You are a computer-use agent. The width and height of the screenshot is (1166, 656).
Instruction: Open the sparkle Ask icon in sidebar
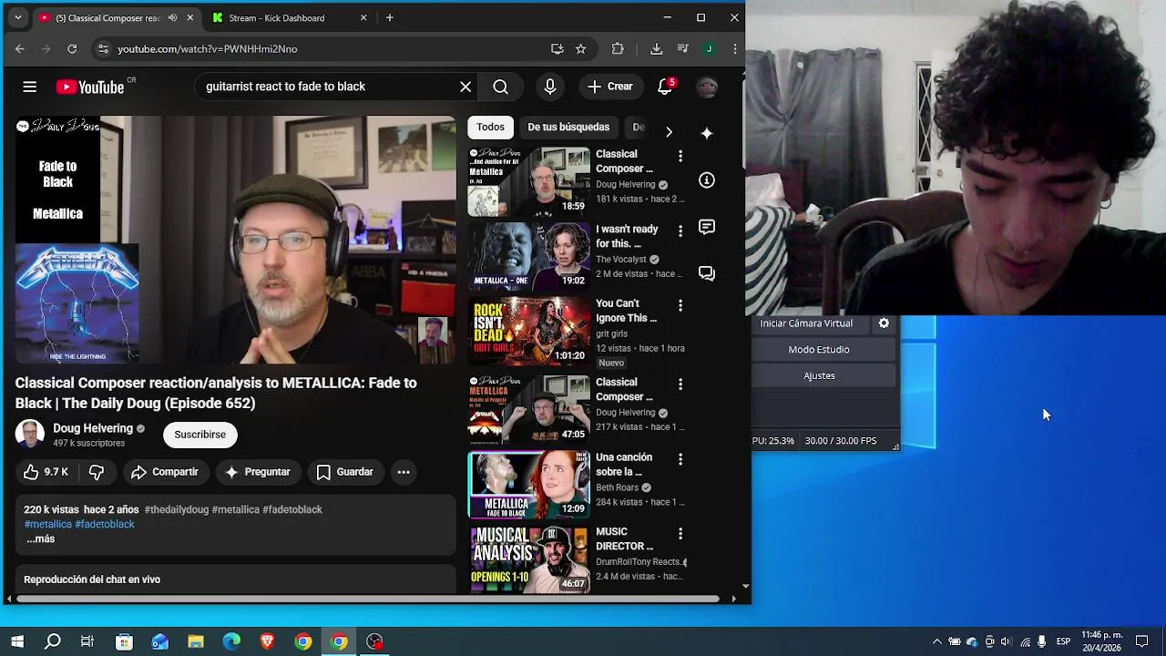coord(706,133)
